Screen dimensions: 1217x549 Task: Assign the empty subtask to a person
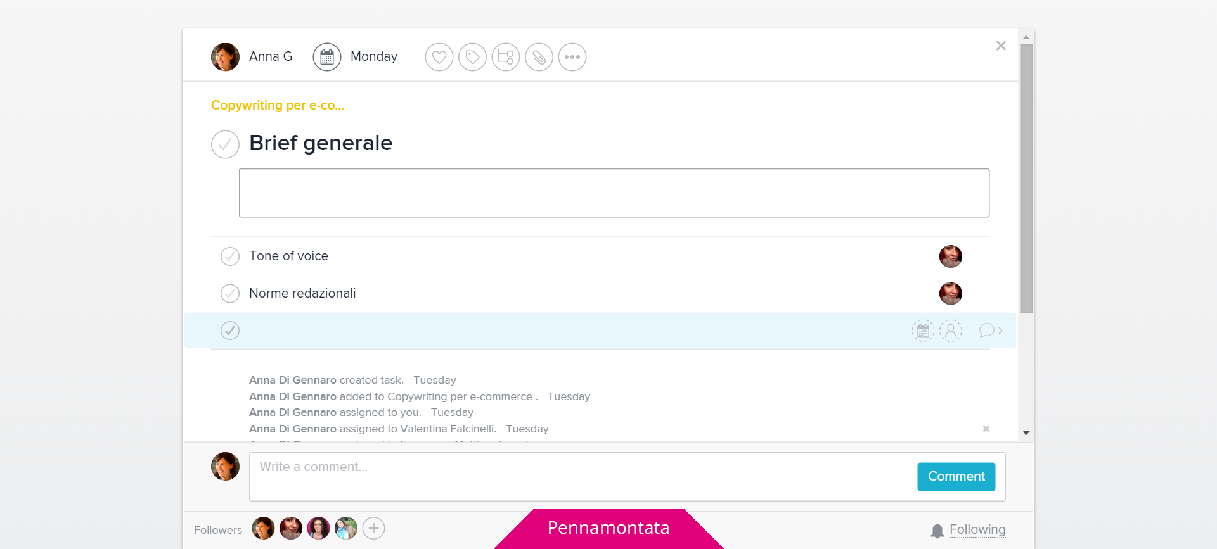point(950,331)
